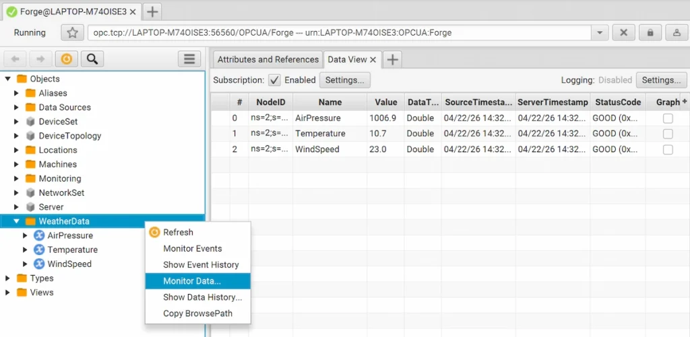The height and width of the screenshot is (337, 690).
Task: Click the orange refresh toolbar button
Action: (x=67, y=59)
